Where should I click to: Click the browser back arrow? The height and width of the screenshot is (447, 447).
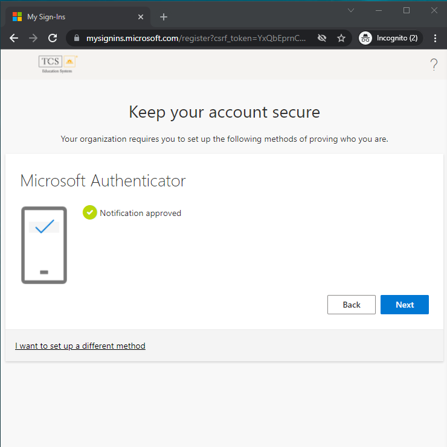tap(14, 38)
